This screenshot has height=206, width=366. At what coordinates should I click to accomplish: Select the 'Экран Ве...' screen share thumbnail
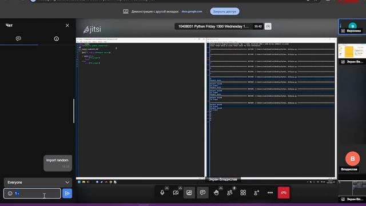pos(352,54)
